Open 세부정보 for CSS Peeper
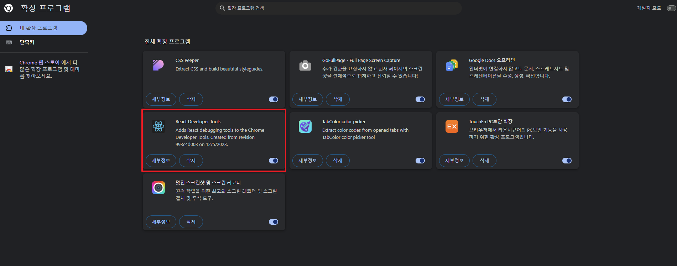This screenshot has height=266, width=677. coord(161,99)
